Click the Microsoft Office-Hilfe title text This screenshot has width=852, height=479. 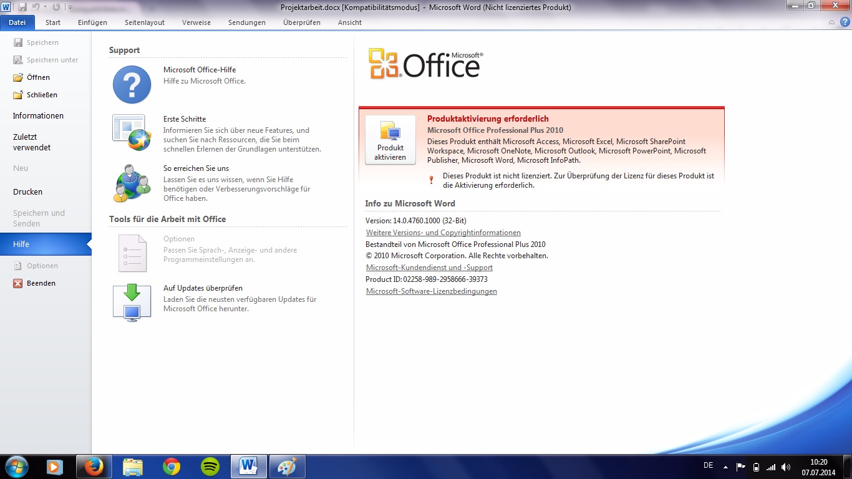[x=200, y=70]
